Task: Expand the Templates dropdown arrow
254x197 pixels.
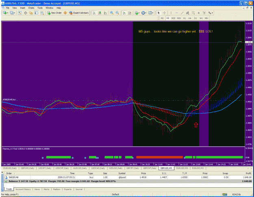Action: pos(153,13)
